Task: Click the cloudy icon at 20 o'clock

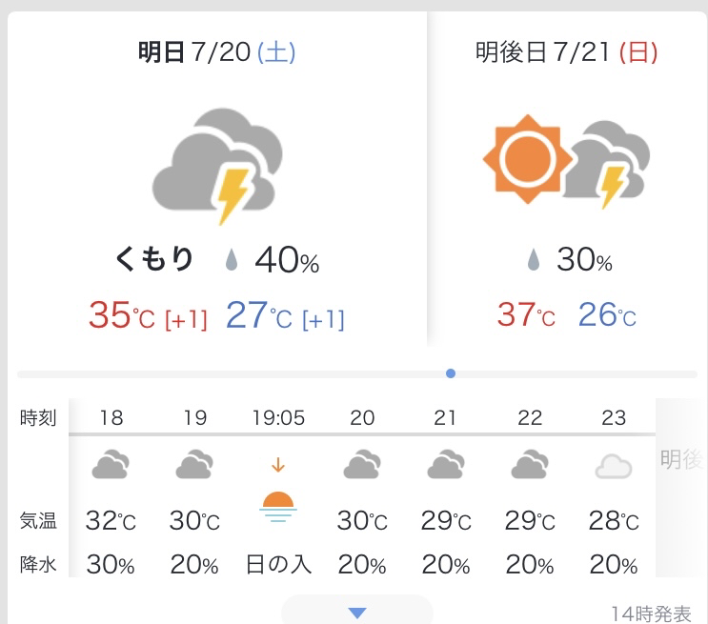Action: (x=362, y=464)
